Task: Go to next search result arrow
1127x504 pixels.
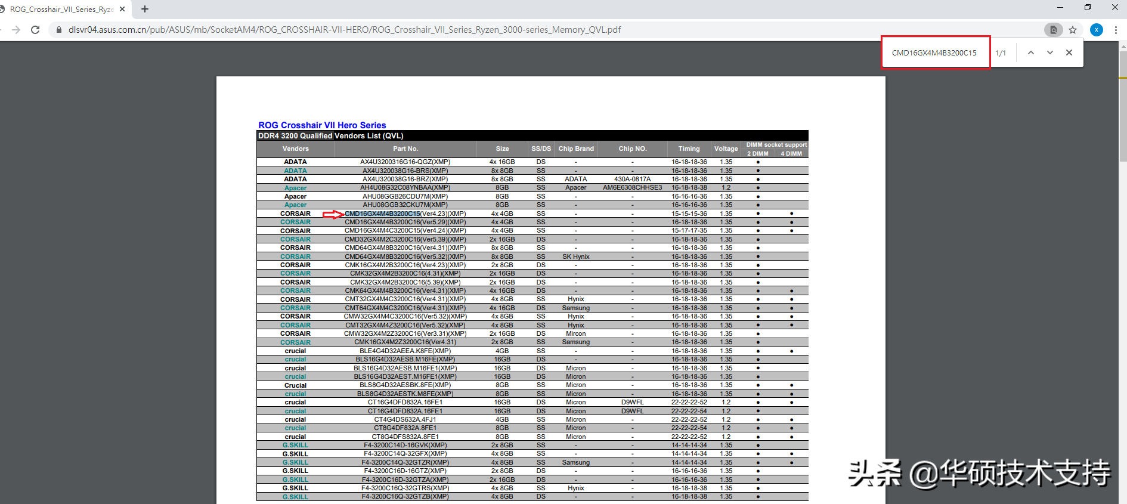Action: pos(1050,52)
